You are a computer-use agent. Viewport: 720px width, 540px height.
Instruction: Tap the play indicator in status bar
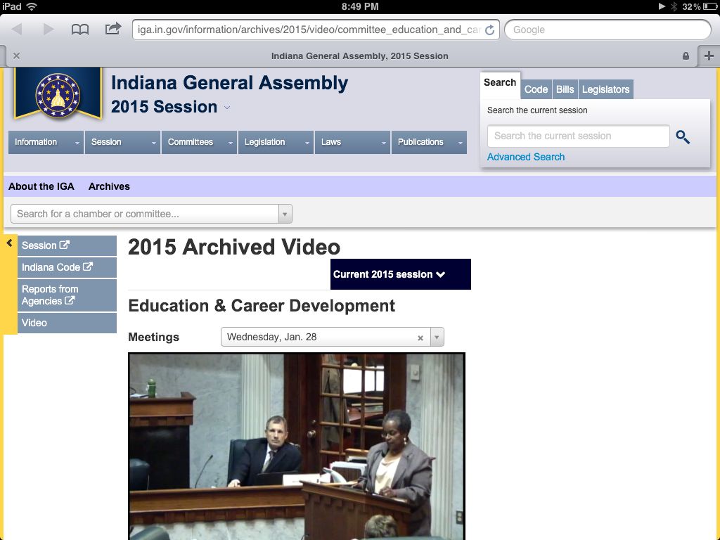pos(662,6)
